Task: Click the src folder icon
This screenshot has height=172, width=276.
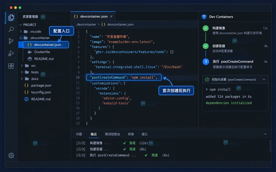Action: (x=27, y=66)
